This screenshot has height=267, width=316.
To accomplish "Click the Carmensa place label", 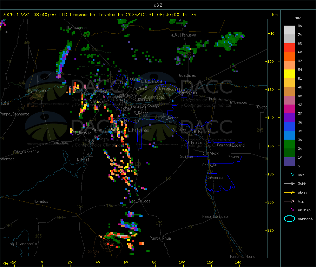I will tap(215, 178).
